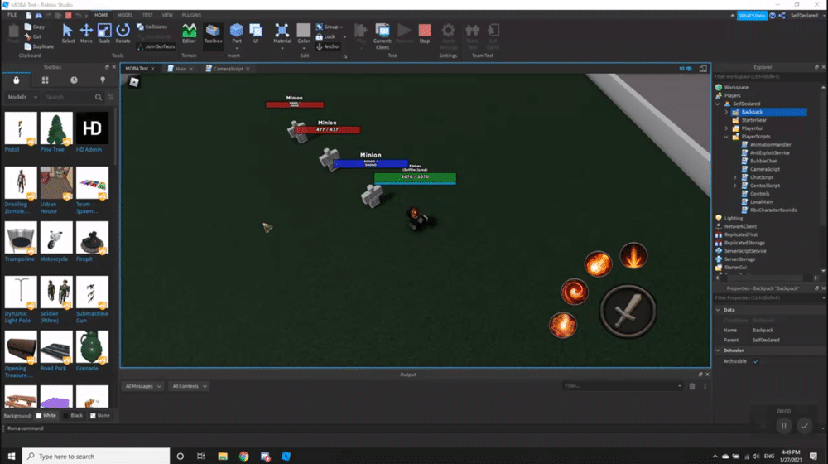Click the What's New button

point(752,15)
